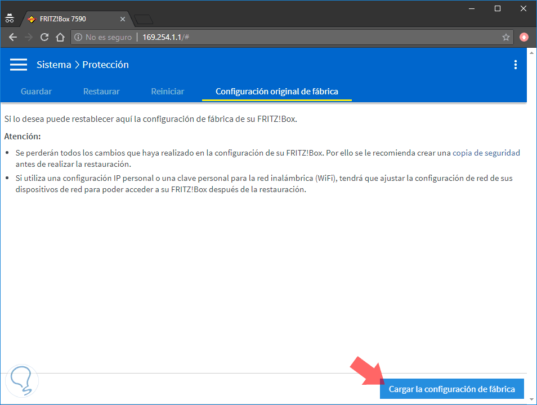Minimize the browser window
Viewport: 537px width, 405px height.
coord(472,8)
